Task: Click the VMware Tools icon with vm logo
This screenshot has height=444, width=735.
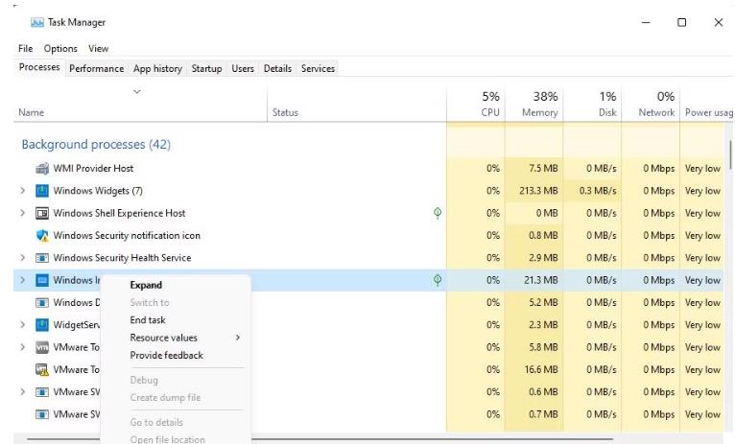Action: click(42, 347)
